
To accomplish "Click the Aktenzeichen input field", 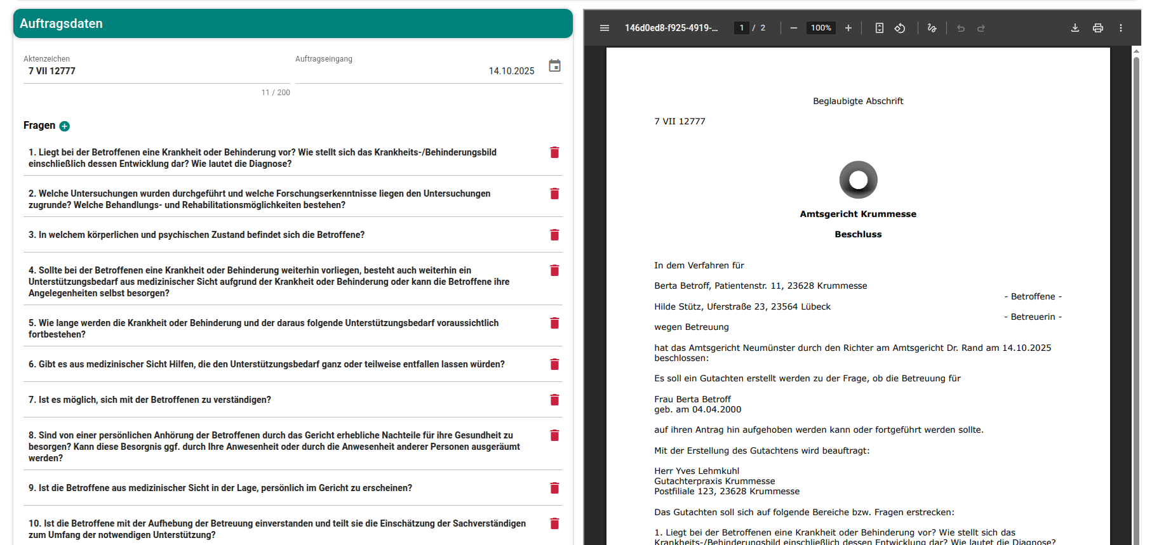I will (156, 71).
